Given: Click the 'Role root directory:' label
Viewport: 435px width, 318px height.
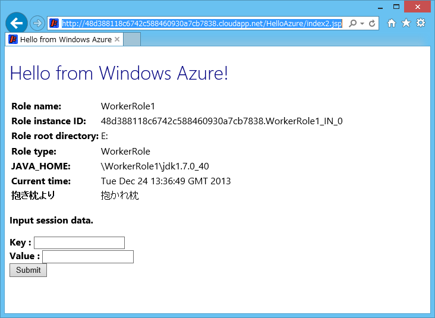Looking at the screenshot, I should click(x=55, y=136).
